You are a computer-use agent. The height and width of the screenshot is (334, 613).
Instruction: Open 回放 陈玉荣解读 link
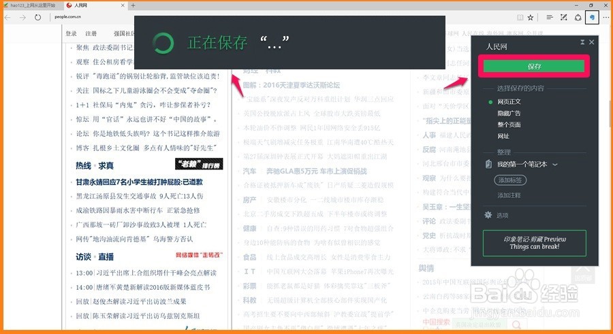click(x=138, y=316)
